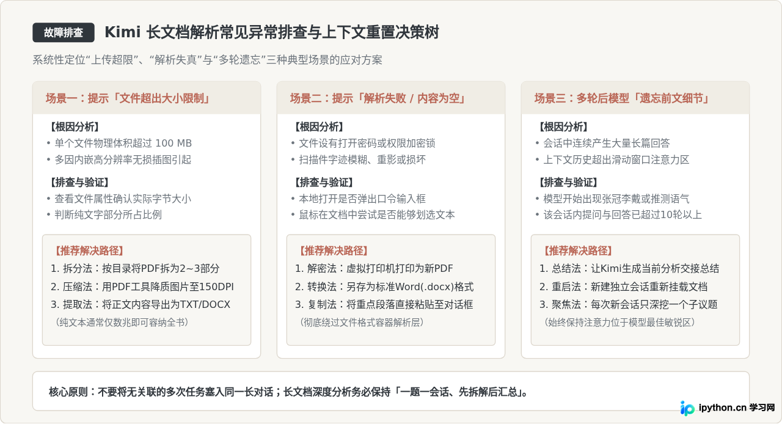Select step 2. 压缩法：用PDF工具降质图片至150DPI

click(x=142, y=287)
